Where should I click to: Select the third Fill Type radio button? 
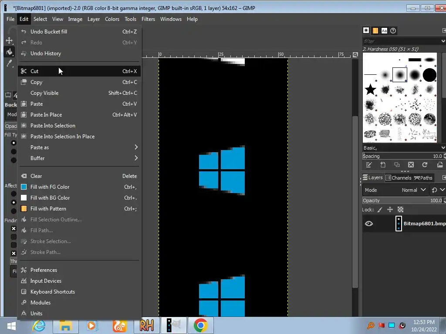pos(14,160)
